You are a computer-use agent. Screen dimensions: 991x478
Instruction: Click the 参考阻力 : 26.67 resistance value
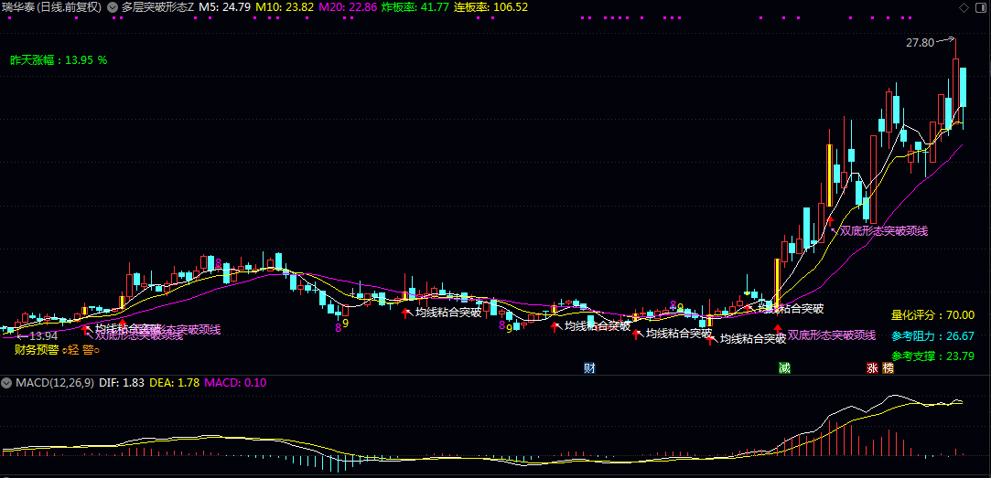pyautogui.click(x=932, y=336)
